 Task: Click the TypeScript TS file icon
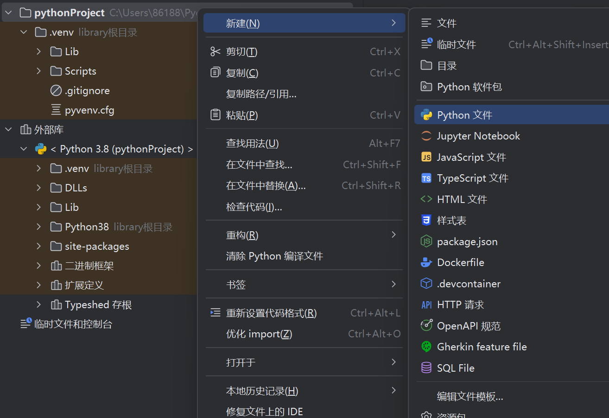426,178
